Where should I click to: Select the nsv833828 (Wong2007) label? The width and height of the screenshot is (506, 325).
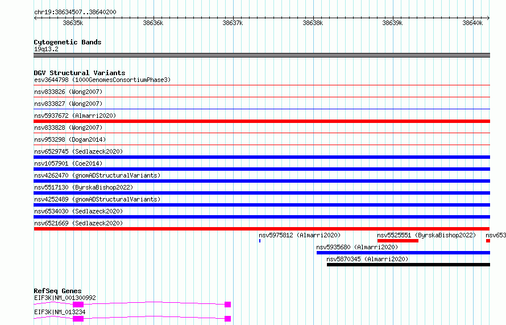[x=68, y=127]
